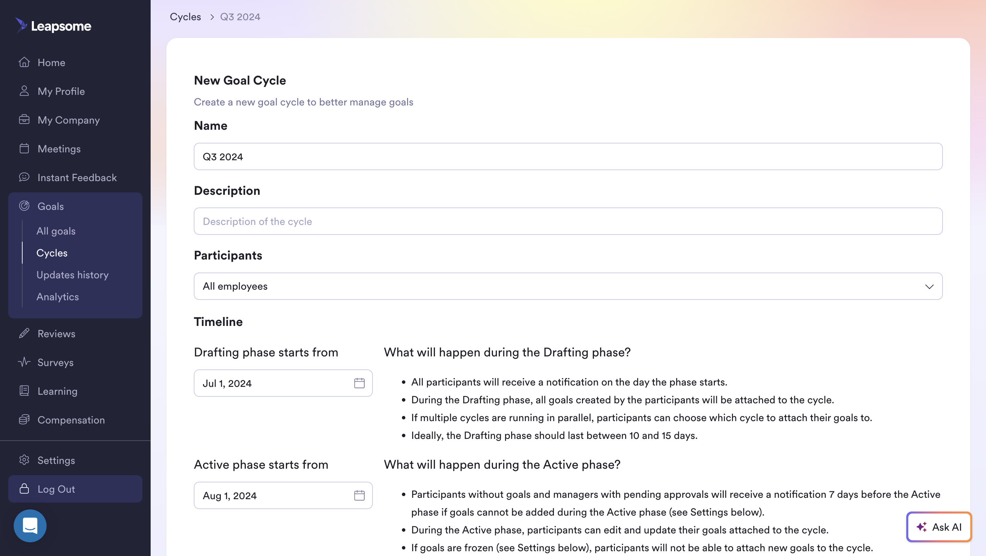Viewport: 986px width, 556px height.
Task: Click the 'New Goal Cycle' heading
Action: tap(240, 80)
